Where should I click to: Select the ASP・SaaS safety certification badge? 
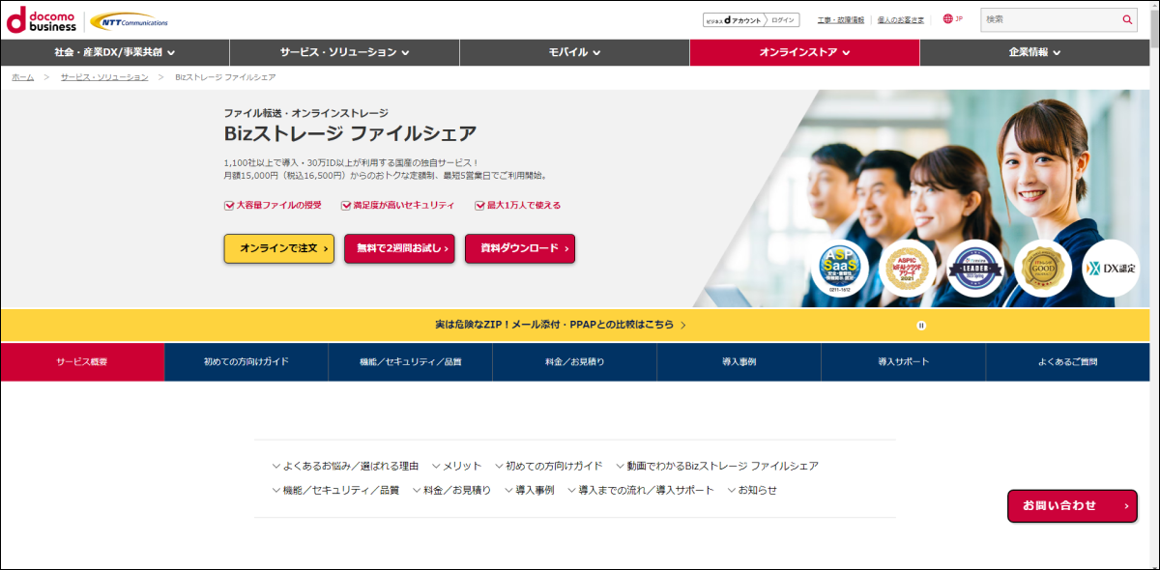(839, 269)
